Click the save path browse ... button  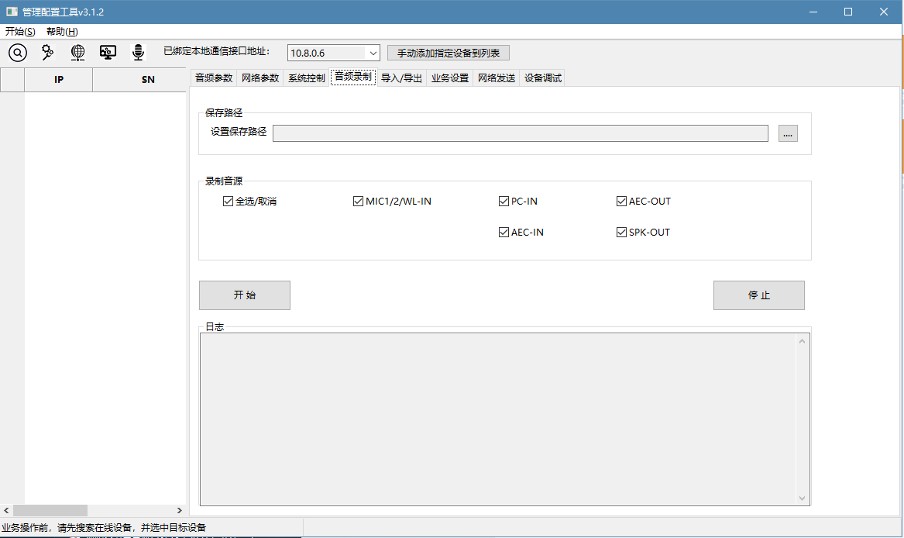(787, 133)
